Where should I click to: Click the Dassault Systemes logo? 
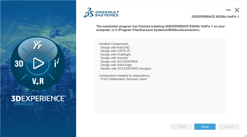(101, 13)
